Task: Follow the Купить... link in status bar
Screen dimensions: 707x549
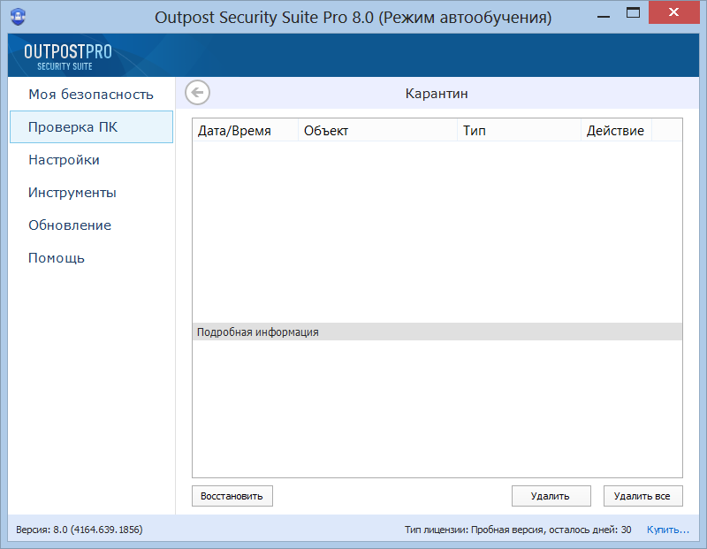Action: tap(668, 530)
